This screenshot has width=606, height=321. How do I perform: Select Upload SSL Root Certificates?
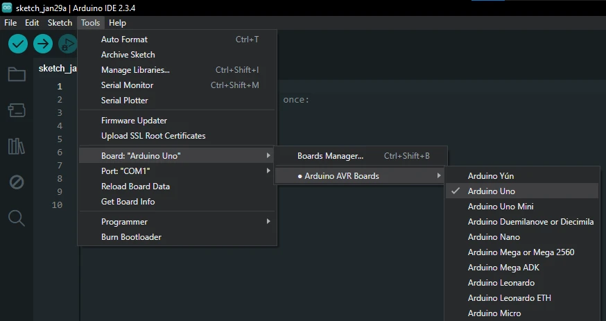pos(178,136)
